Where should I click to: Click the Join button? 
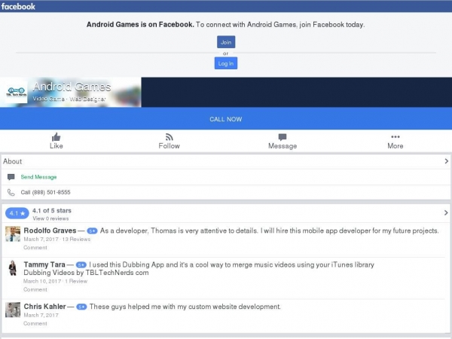226,42
